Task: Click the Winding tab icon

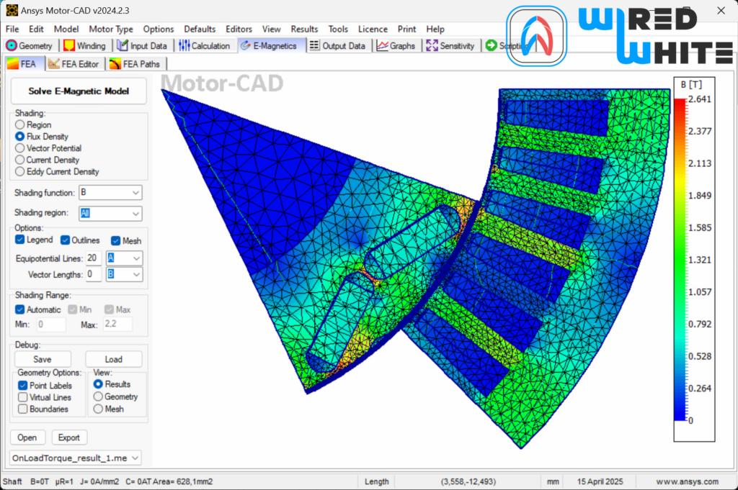Action: coord(69,45)
